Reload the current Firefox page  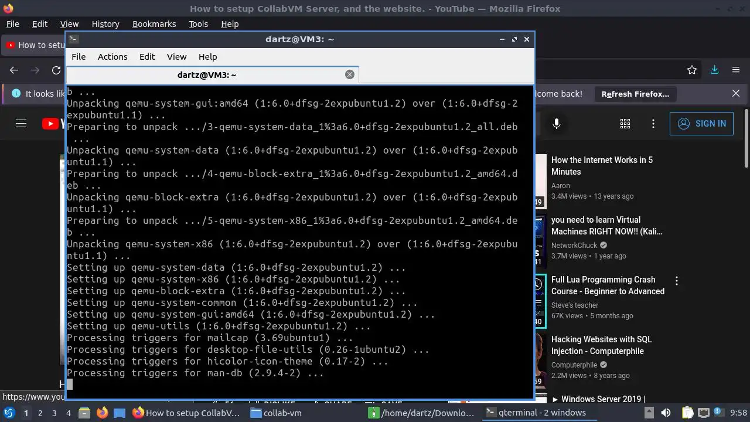[x=56, y=70]
